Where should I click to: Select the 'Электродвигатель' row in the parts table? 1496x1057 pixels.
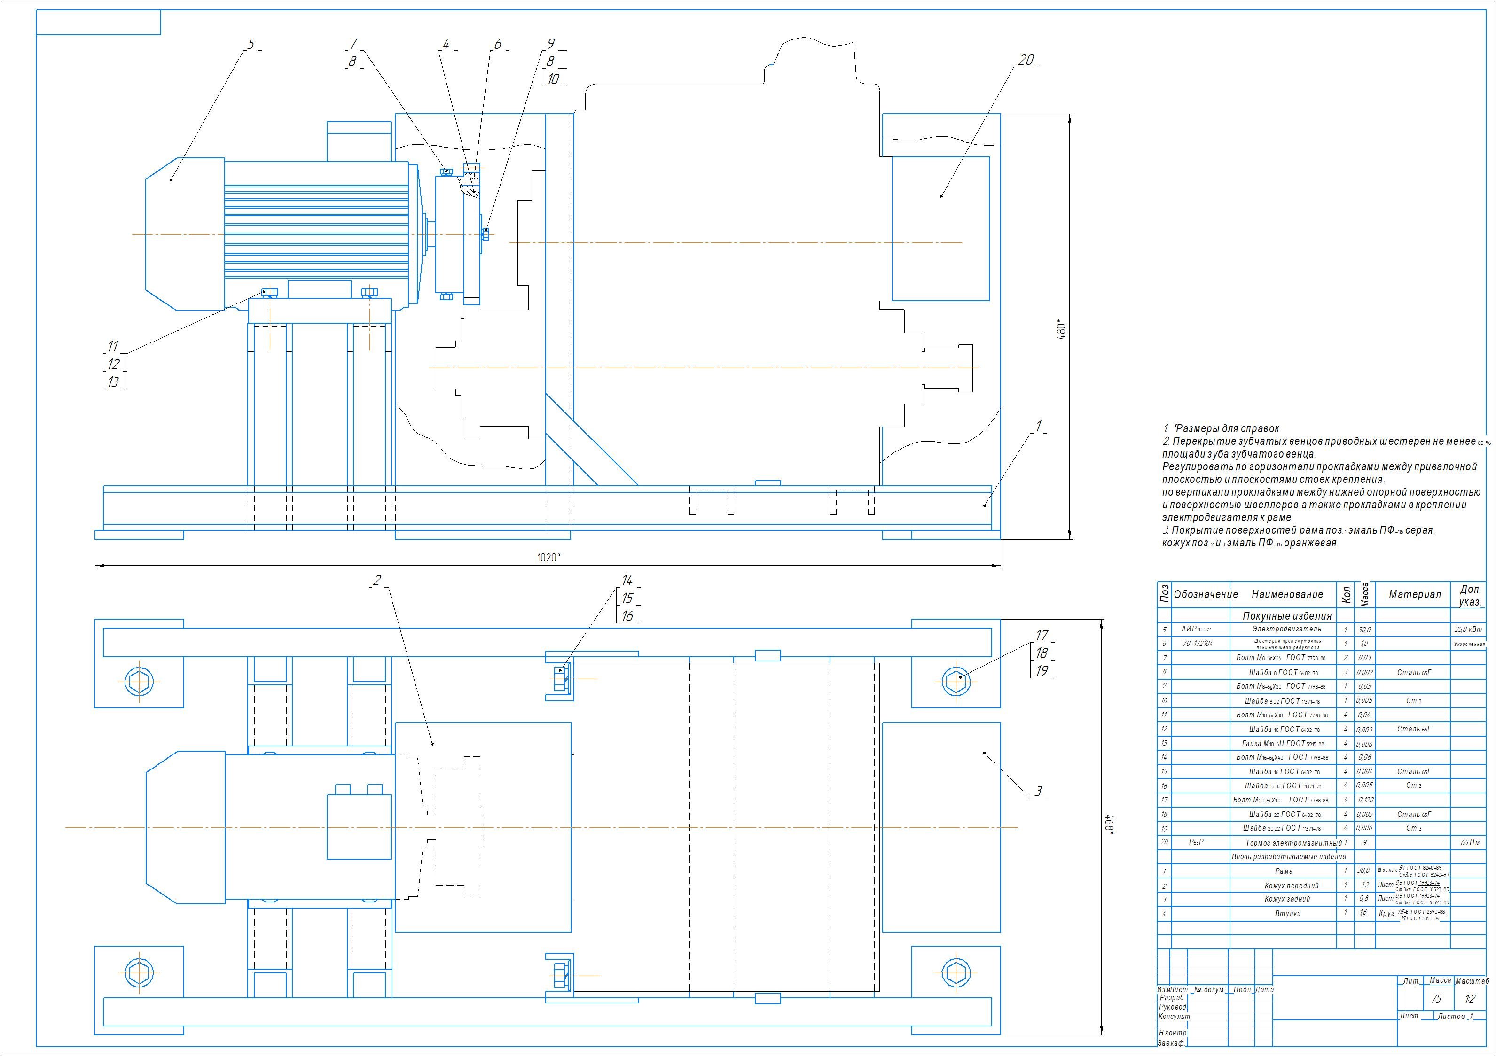[1286, 629]
